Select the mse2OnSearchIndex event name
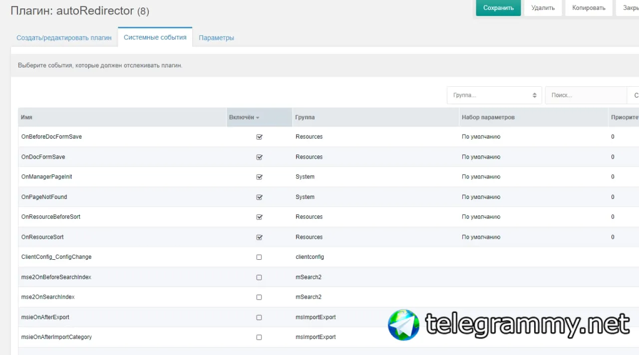 [48, 297]
